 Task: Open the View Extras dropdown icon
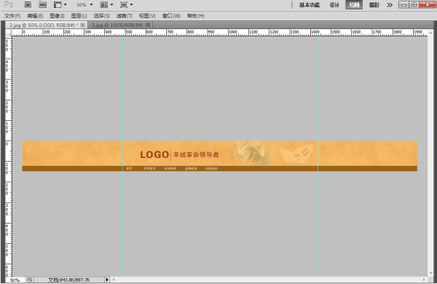click(60, 5)
